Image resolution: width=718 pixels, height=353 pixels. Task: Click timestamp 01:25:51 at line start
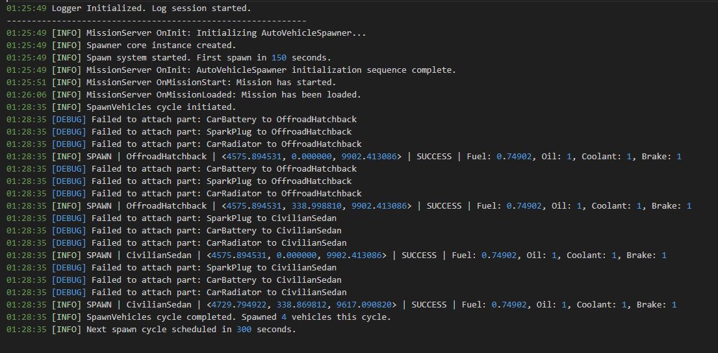(x=27, y=83)
